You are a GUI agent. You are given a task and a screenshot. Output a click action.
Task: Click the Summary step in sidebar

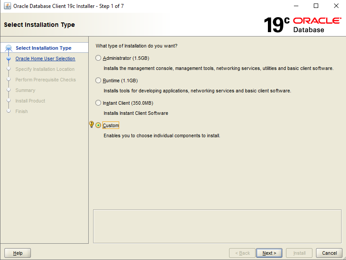pos(26,90)
